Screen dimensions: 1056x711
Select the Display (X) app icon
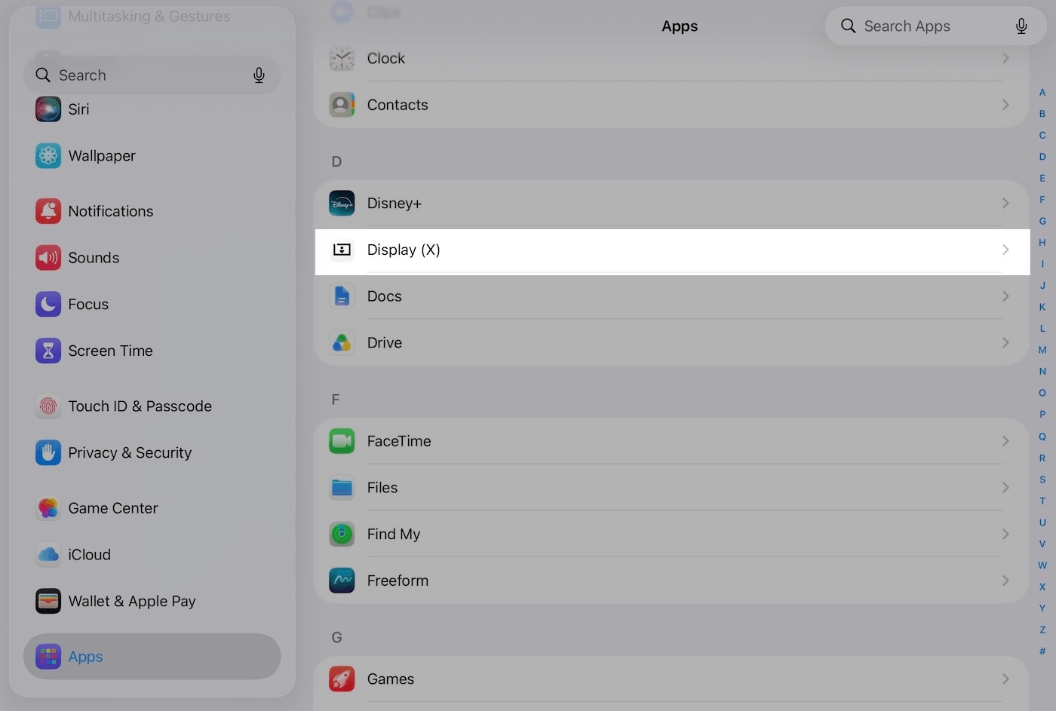[342, 250]
